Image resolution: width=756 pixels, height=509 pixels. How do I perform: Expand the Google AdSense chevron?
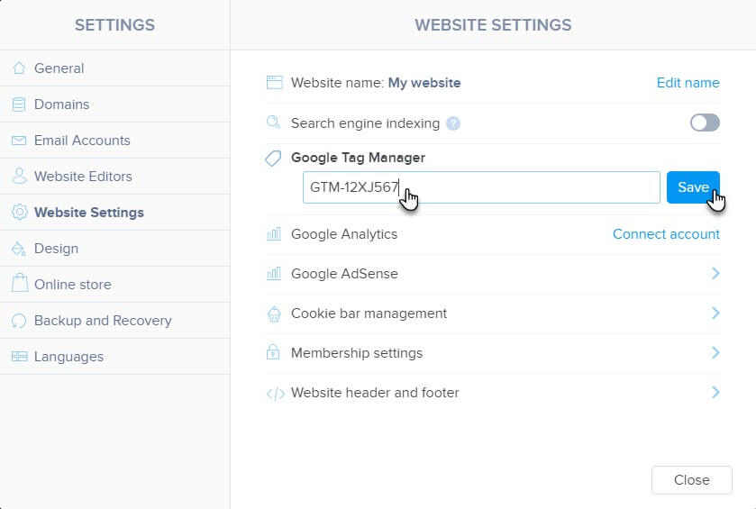coord(715,273)
